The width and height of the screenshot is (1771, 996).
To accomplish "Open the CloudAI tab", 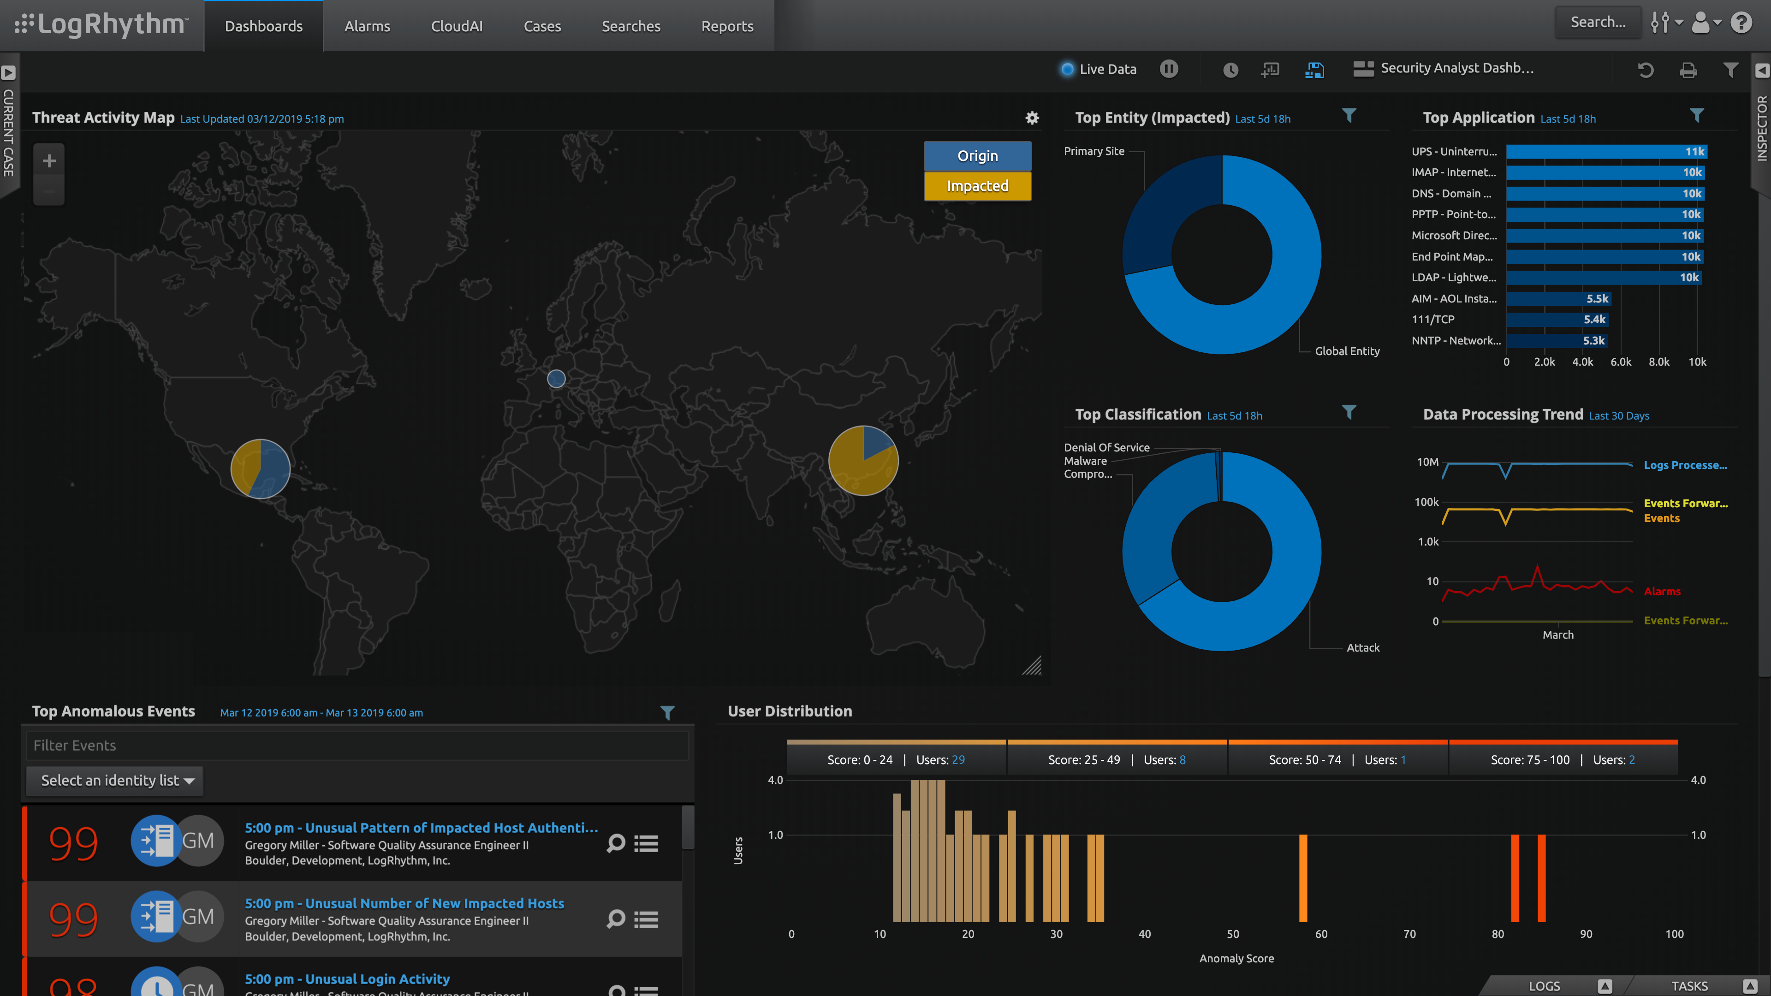I will tap(457, 26).
